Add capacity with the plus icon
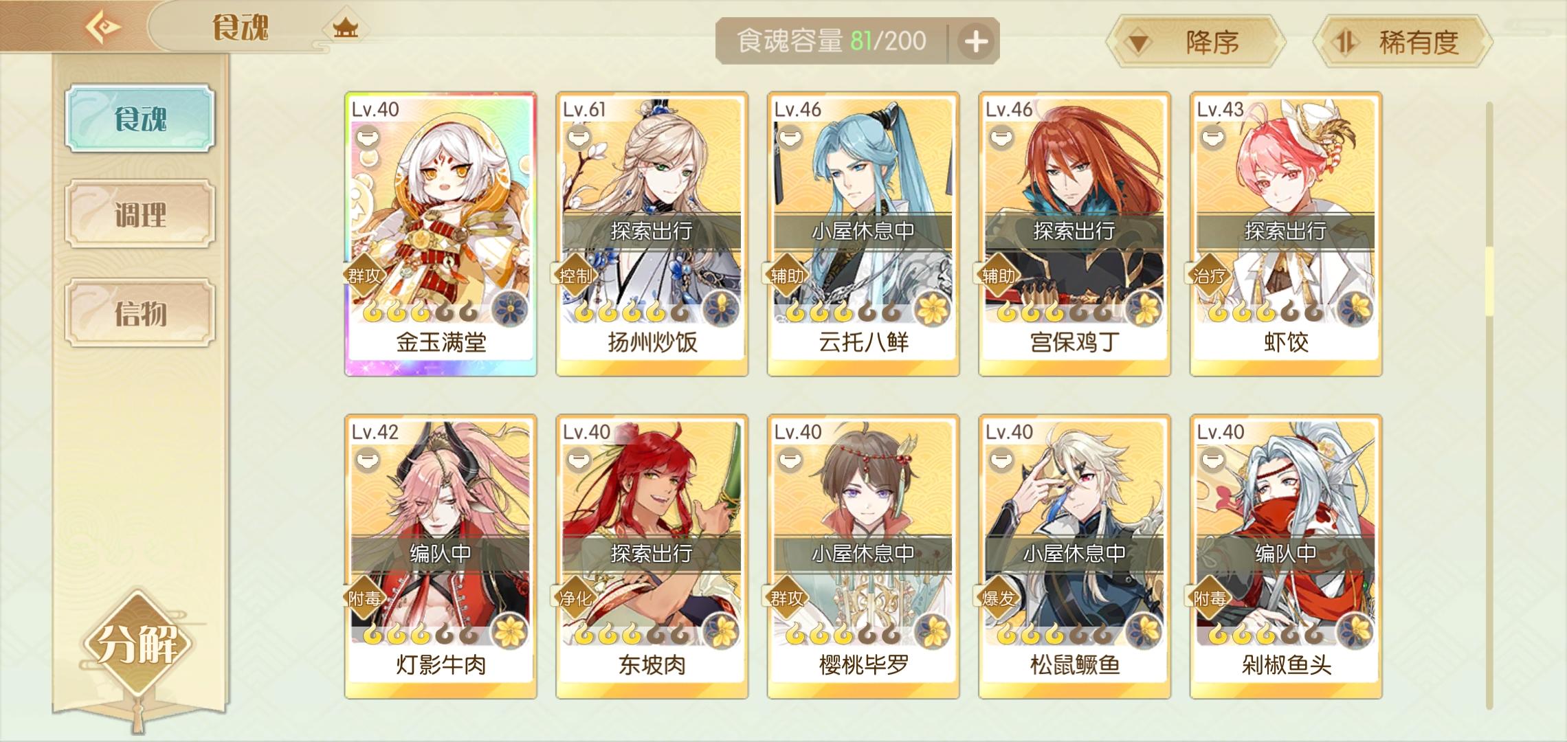 [976, 41]
